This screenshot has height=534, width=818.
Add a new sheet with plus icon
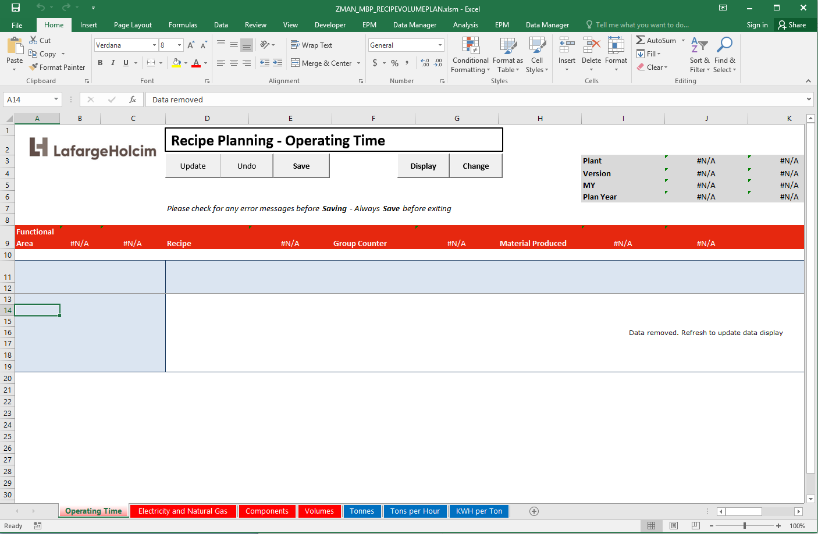click(x=534, y=511)
